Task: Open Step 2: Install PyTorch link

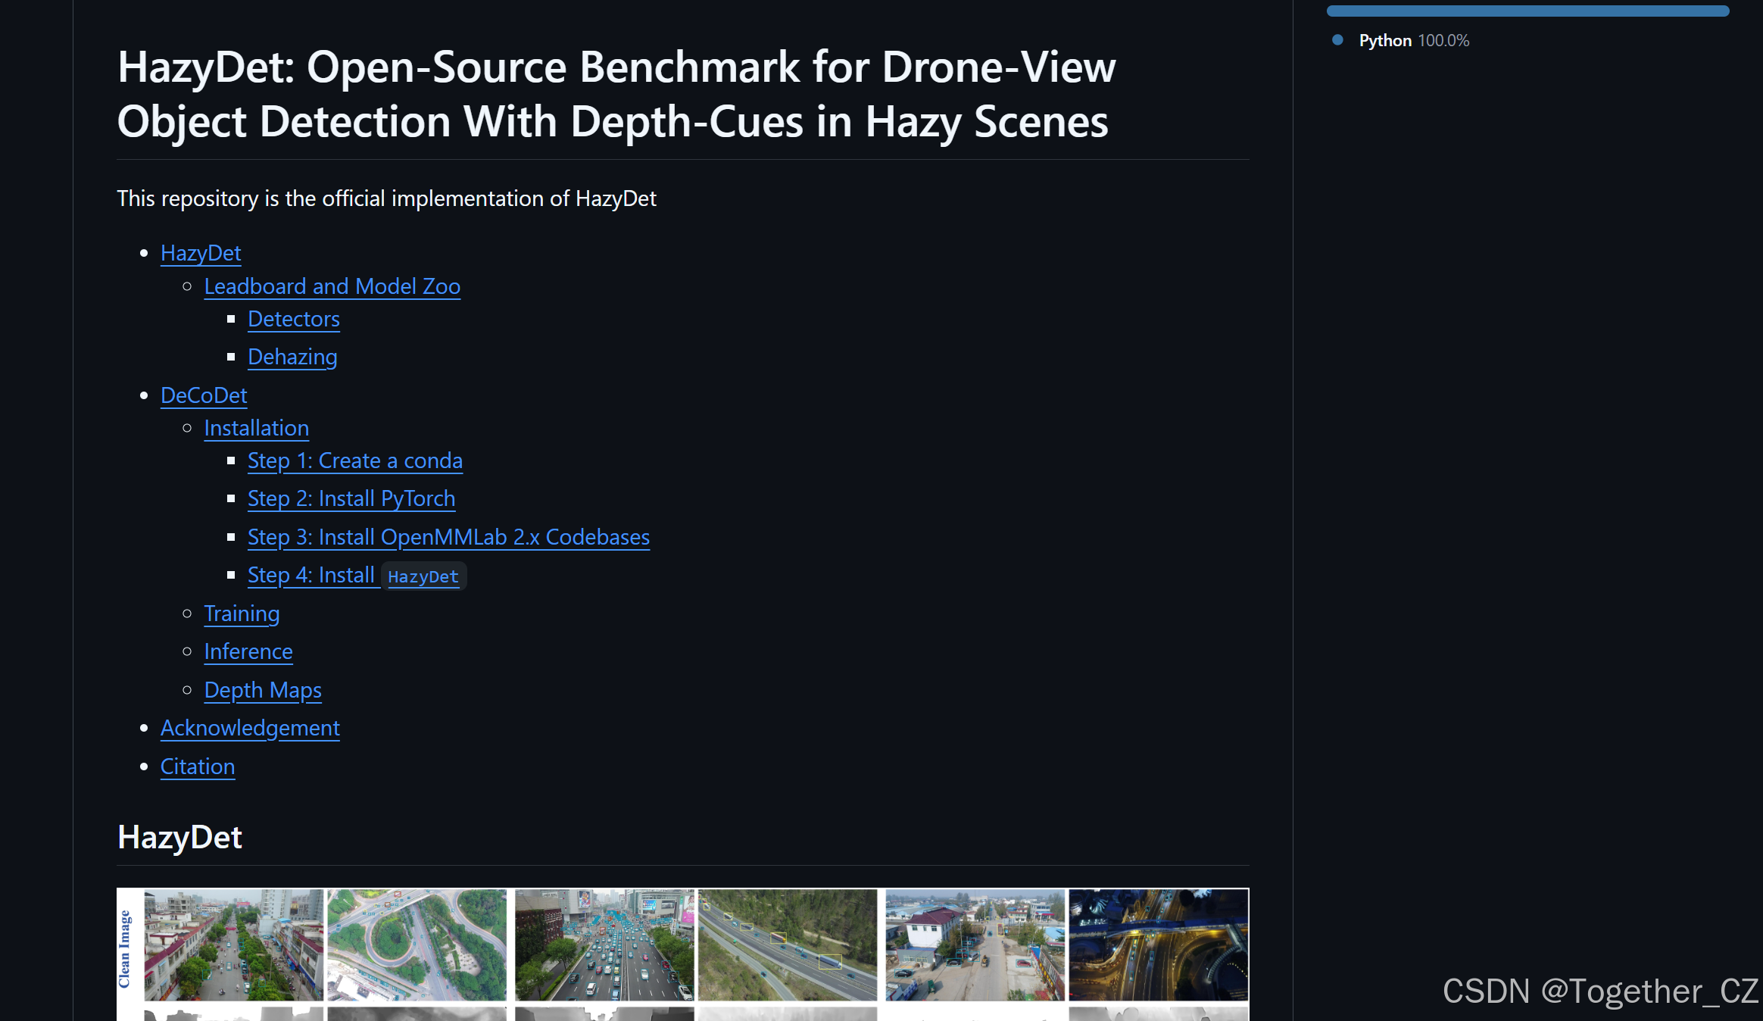Action: pyautogui.click(x=351, y=498)
